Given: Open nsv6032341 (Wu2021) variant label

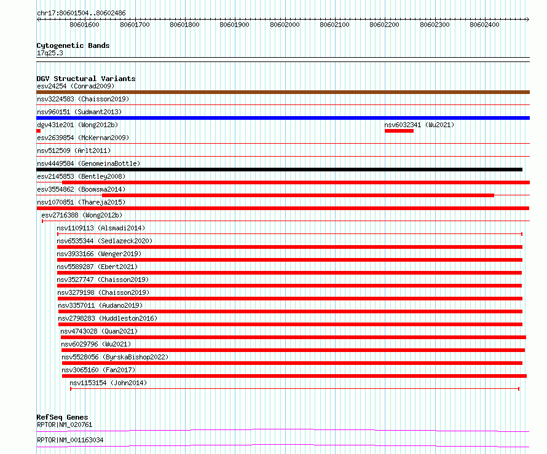Looking at the screenshot, I should coord(419,125).
